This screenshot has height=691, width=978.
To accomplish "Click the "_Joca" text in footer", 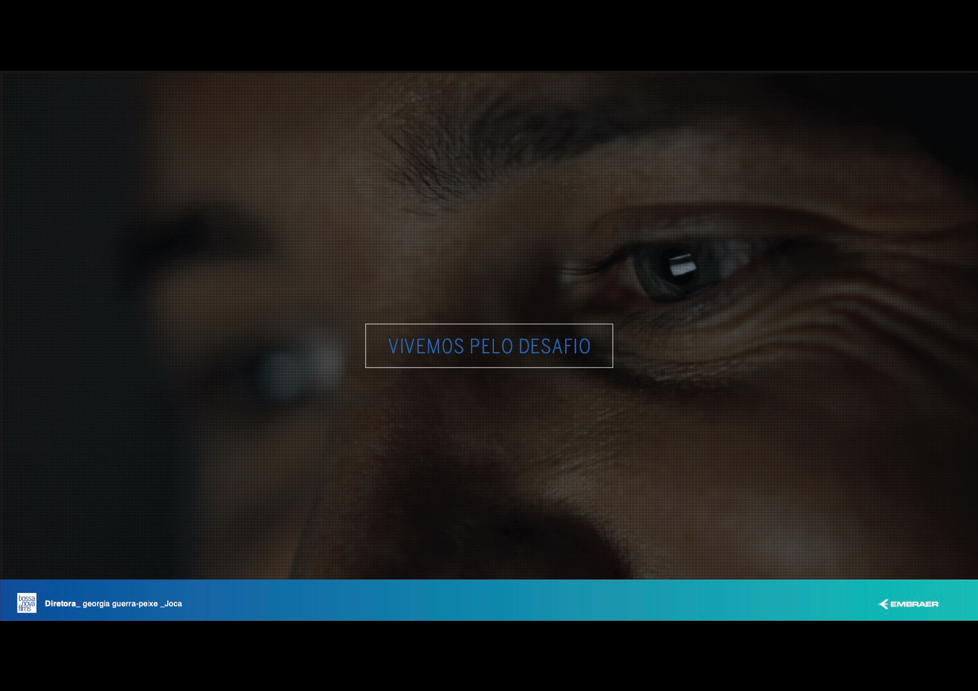I will tap(171, 604).
